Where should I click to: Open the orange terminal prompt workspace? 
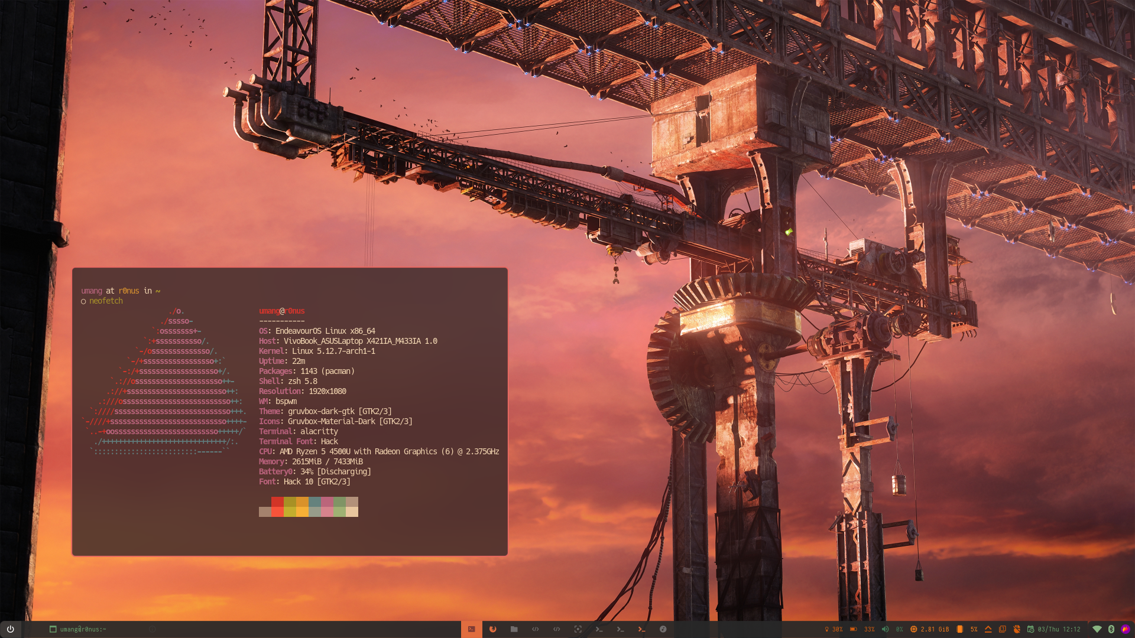coord(641,629)
